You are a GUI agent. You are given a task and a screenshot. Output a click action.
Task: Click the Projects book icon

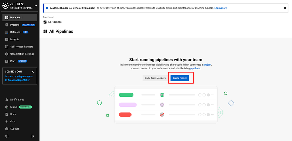[7, 25]
